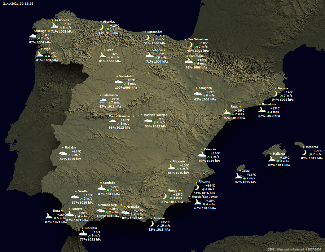
Task: Select the Cordoba temperature reading +14°C
Action: click(x=115, y=187)
